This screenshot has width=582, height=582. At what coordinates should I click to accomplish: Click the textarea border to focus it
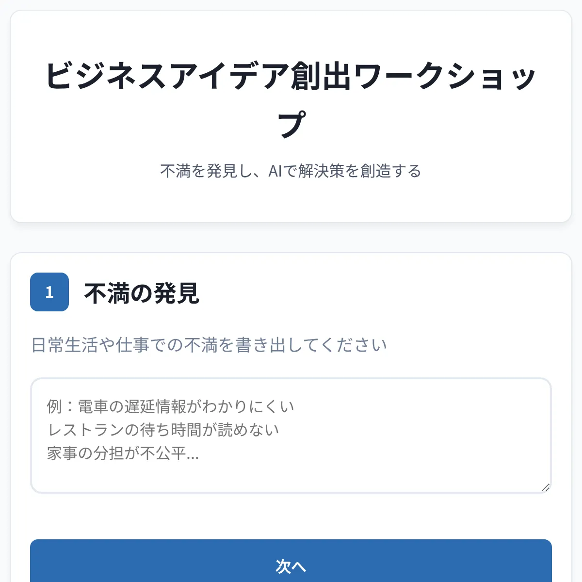291,380
